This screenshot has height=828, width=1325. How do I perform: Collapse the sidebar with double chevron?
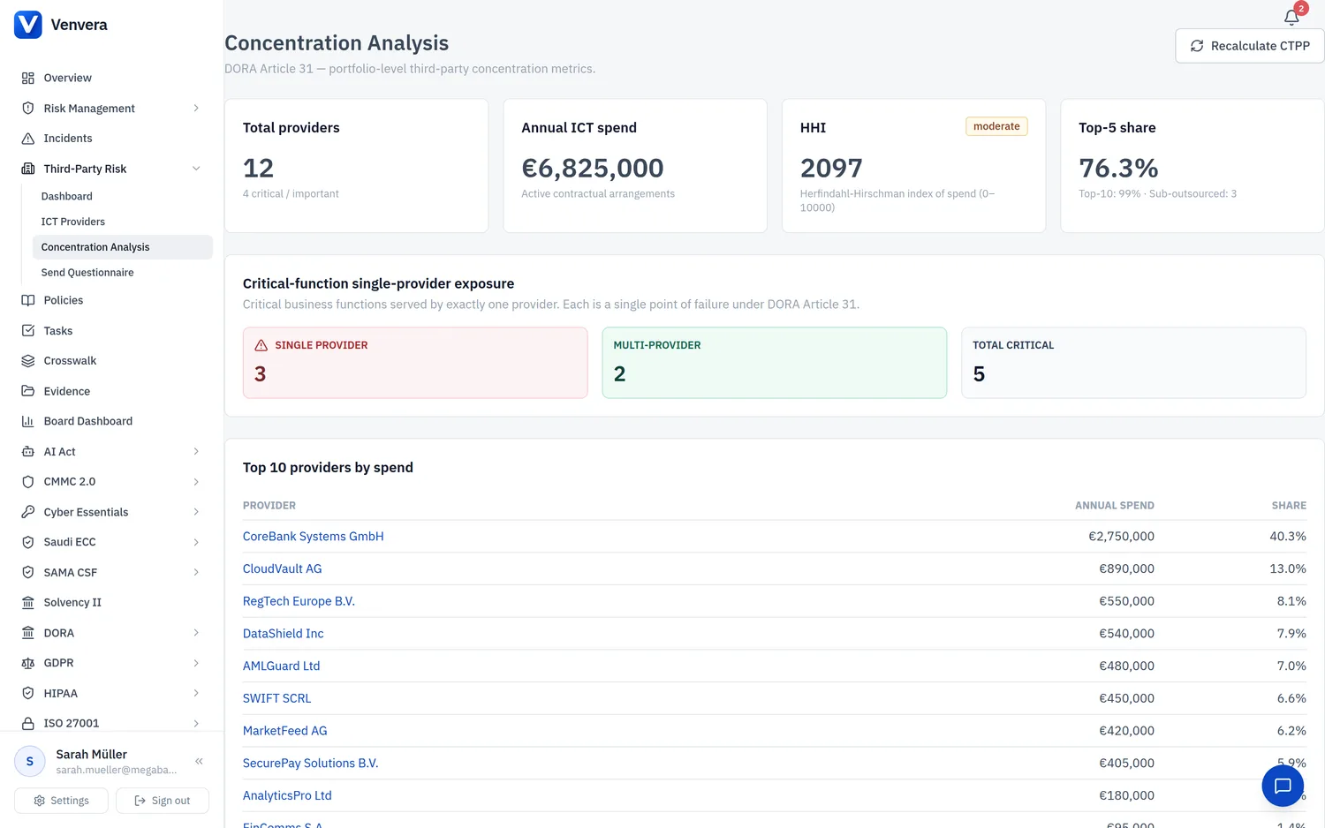click(200, 761)
